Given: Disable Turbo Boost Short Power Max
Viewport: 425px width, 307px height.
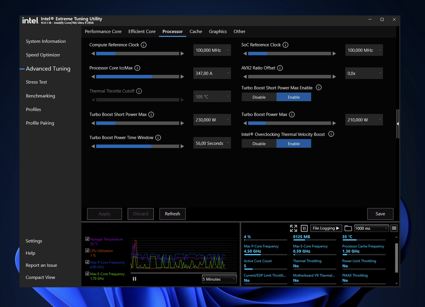Looking at the screenshot, I should [259, 97].
